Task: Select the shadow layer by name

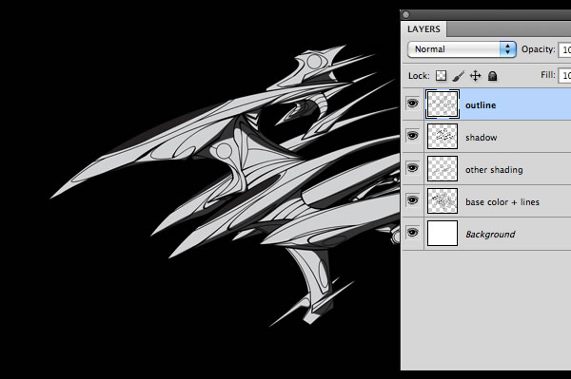Action: pos(481,138)
